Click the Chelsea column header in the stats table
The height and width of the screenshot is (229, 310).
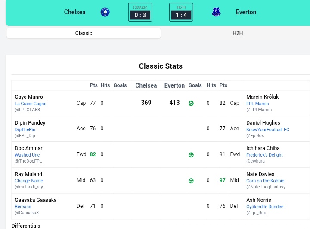(x=146, y=85)
